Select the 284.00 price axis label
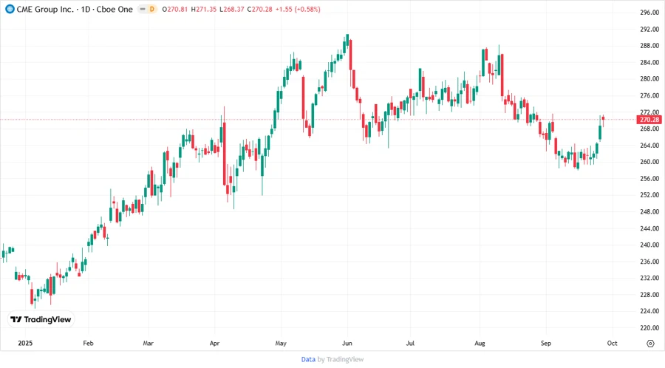The width and height of the screenshot is (665, 368). coord(649,62)
